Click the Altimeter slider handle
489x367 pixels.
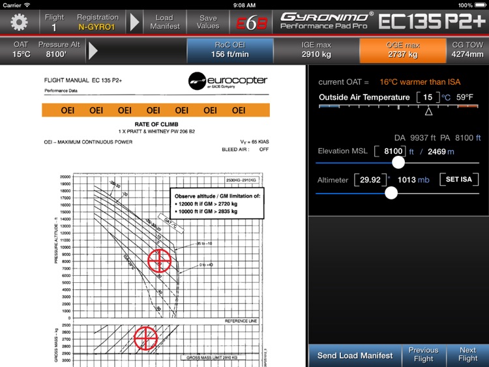391,193
